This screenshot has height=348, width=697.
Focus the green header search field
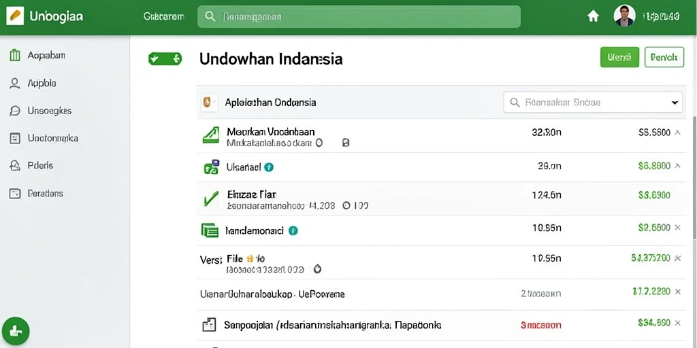359,17
